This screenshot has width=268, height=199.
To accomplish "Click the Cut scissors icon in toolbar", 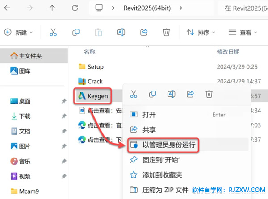I will tap(53, 32).
